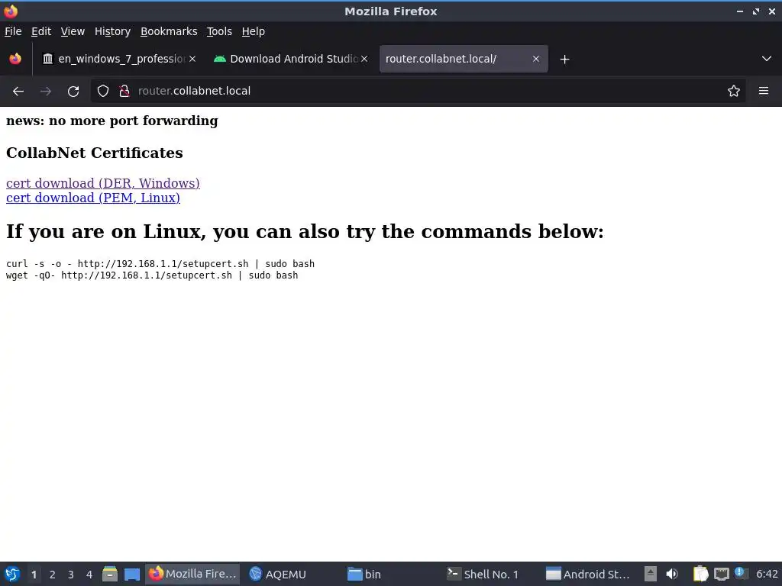Download the PEM Linux certificate

[92, 198]
